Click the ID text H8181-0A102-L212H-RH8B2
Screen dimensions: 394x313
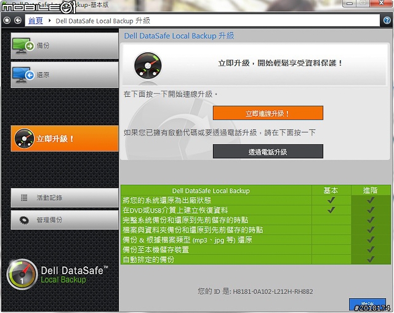273,291
